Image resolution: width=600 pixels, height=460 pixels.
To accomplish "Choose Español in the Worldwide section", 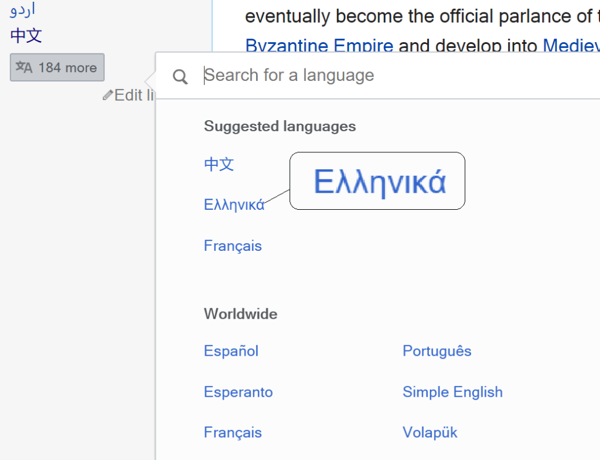I will coord(231,351).
